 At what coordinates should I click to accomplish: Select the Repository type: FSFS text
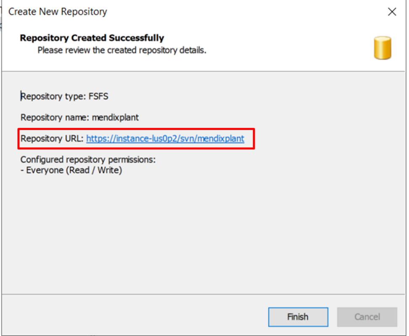coord(65,96)
